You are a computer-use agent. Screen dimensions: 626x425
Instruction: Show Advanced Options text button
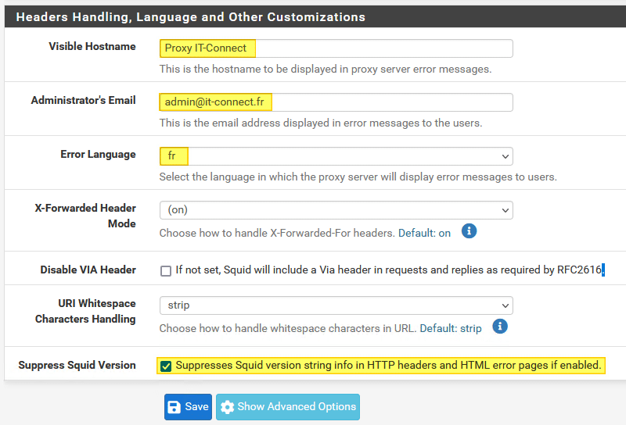(297, 407)
